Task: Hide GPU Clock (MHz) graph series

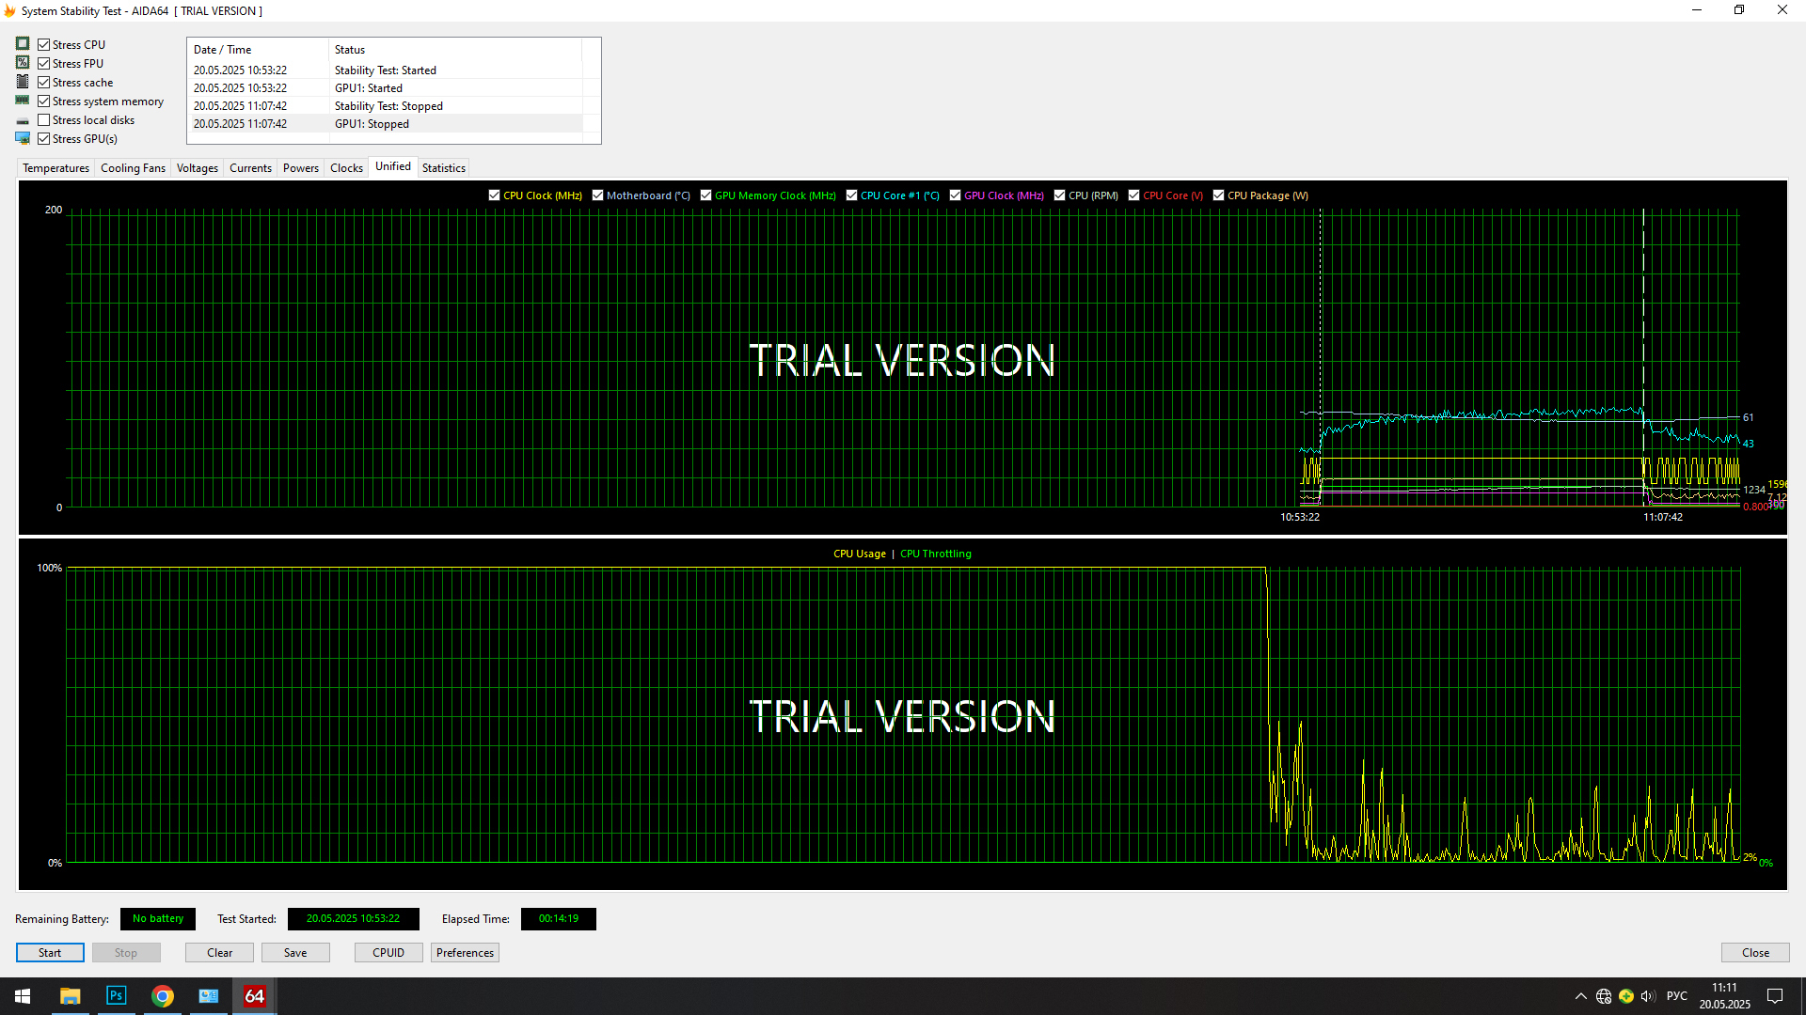Action: [955, 195]
